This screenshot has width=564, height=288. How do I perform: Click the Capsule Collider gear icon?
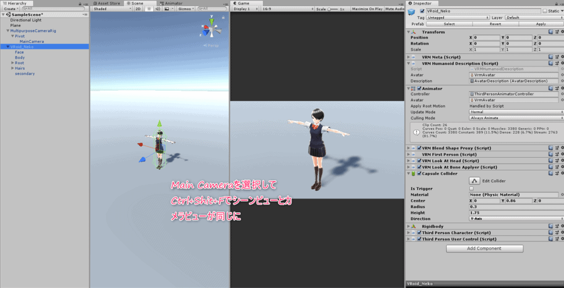[x=562, y=174]
